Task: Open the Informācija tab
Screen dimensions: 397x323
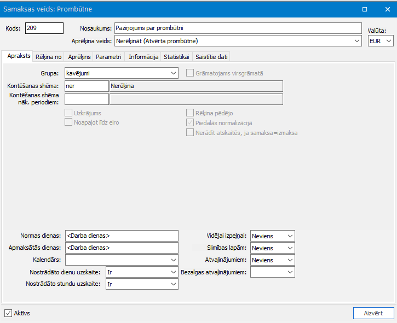Action: pyautogui.click(x=143, y=57)
